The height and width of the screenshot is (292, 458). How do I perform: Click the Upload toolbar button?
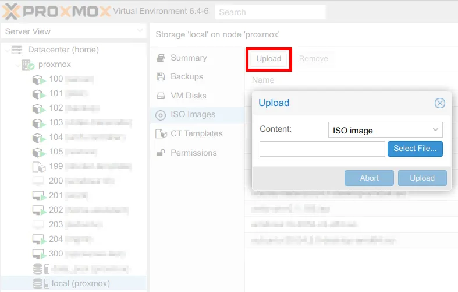(268, 58)
